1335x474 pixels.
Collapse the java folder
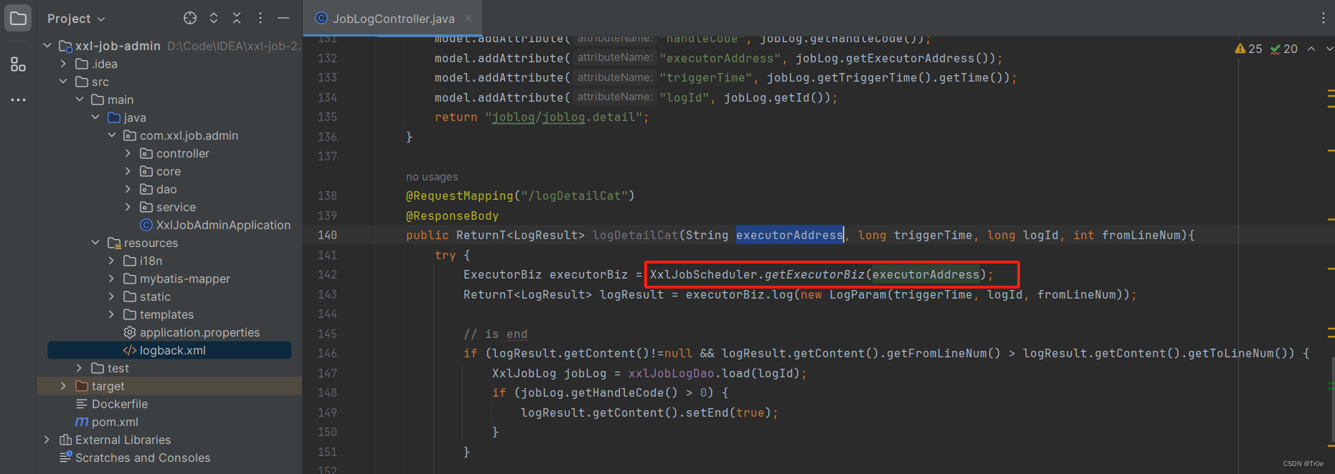coord(95,117)
